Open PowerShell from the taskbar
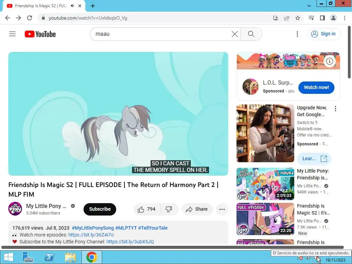The height and width of the screenshot is (264, 352). (x=49, y=257)
